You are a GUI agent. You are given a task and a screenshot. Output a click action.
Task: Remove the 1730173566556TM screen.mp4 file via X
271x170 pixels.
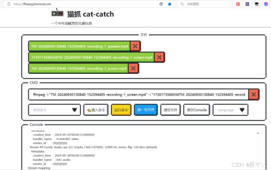click(x=159, y=57)
